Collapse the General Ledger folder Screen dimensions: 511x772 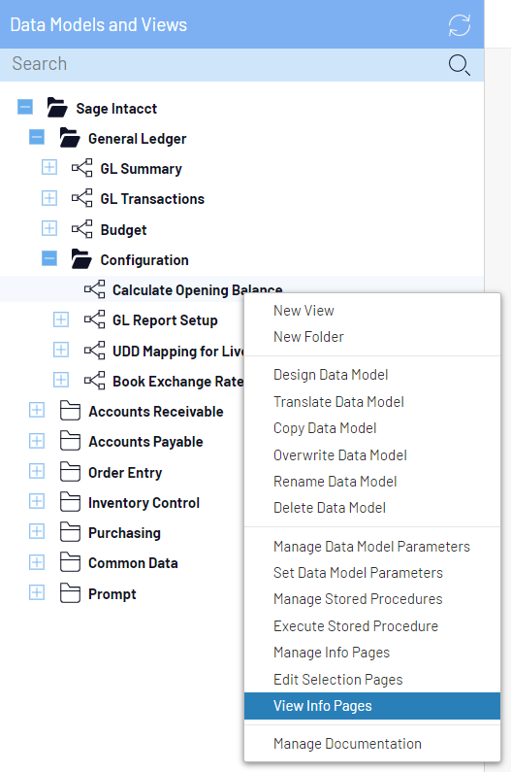pos(37,137)
